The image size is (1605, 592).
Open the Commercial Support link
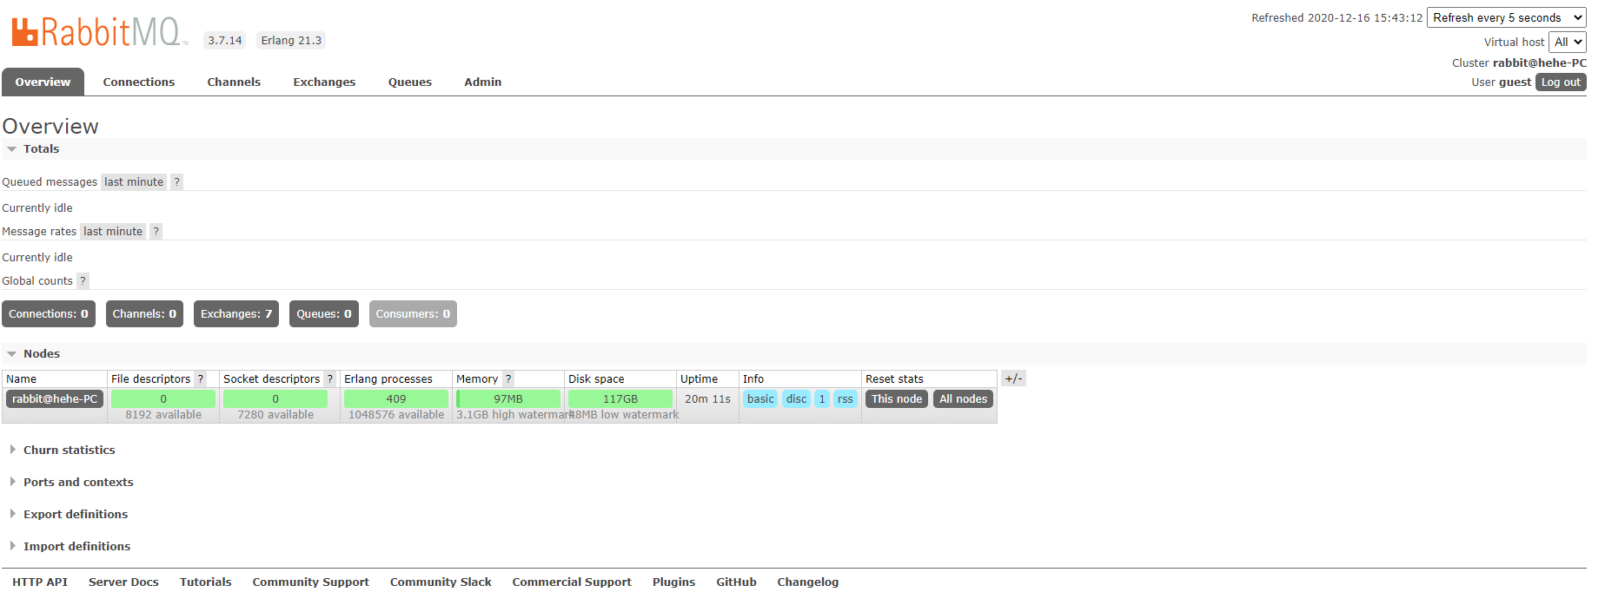(572, 582)
